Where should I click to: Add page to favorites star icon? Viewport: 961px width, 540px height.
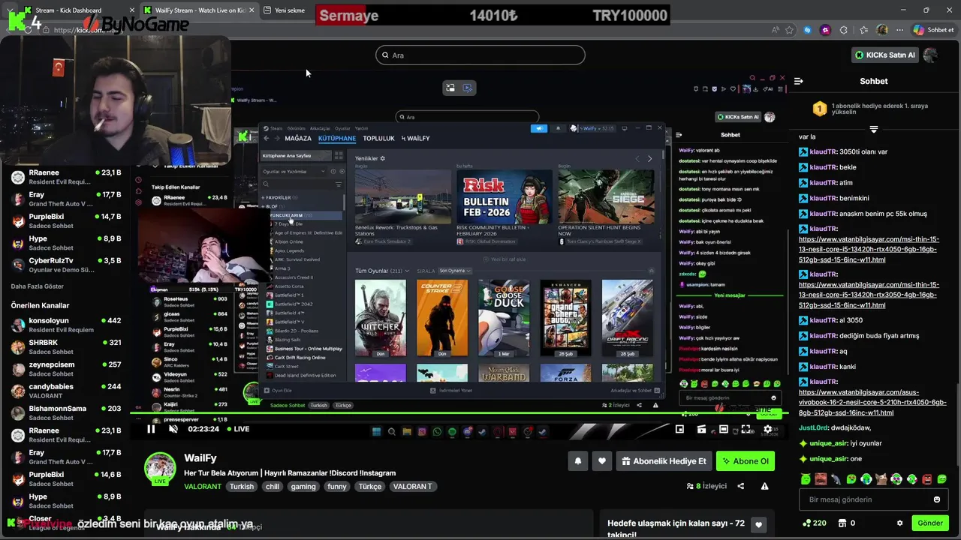(789, 30)
